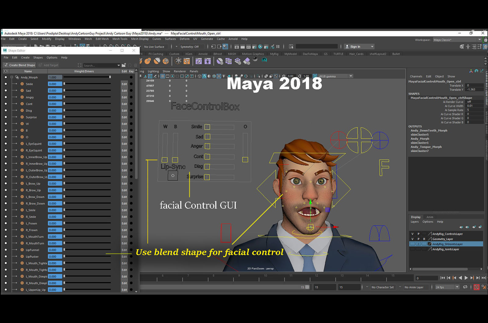Toggle visibility circle of Andy_Morph
The image size is (488, 323).
[x=5, y=77]
